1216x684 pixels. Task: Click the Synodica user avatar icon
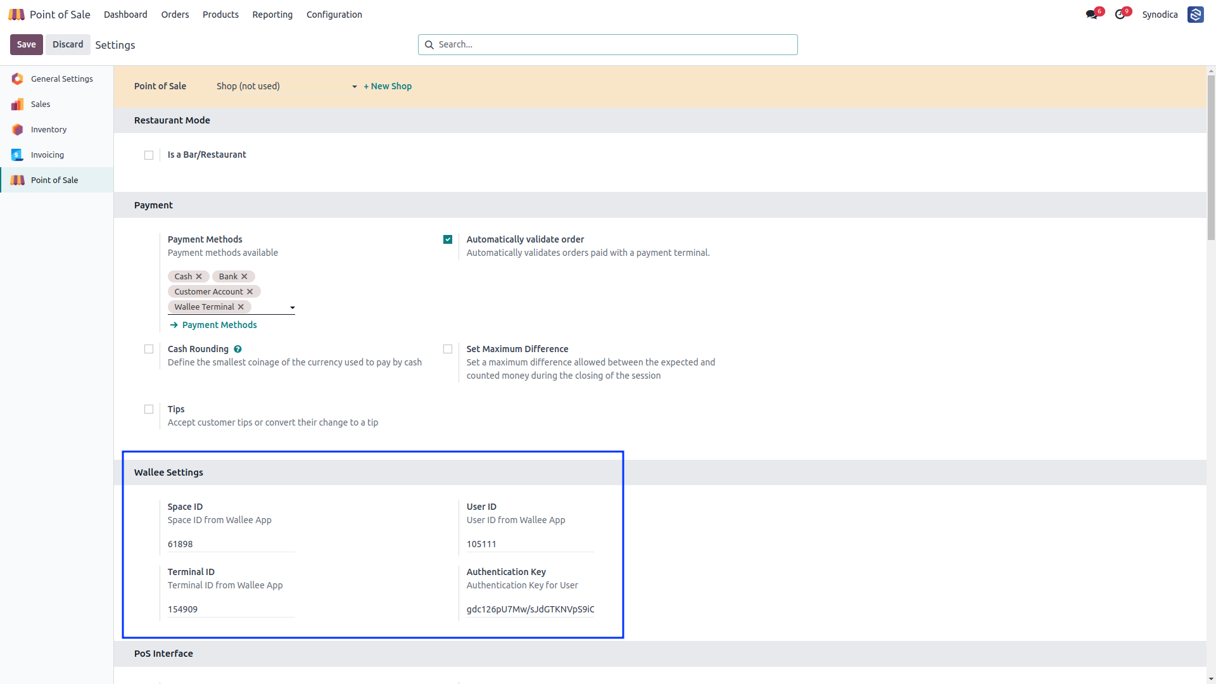click(1195, 15)
